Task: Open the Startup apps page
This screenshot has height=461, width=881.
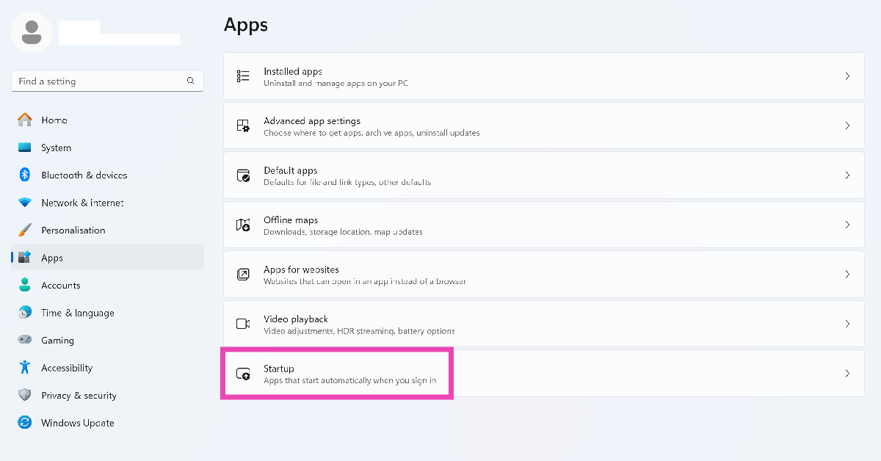Action: (544, 374)
